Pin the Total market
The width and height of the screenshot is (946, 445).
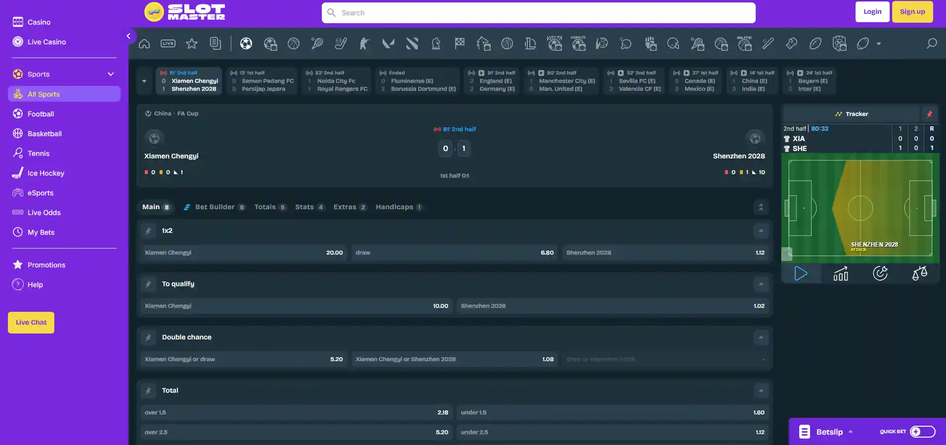pyautogui.click(x=148, y=391)
